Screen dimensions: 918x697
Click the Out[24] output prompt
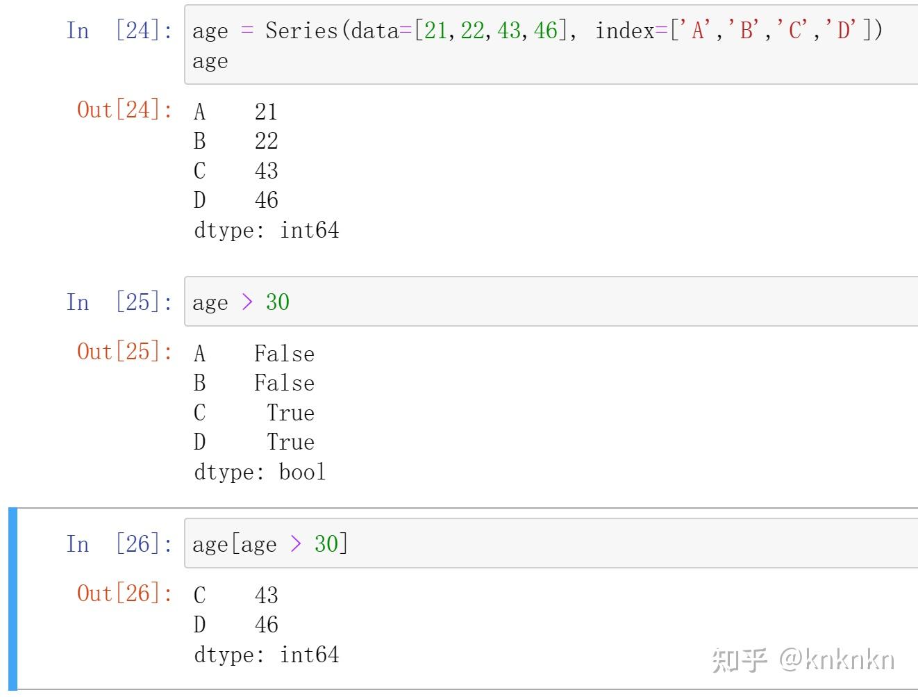124,110
